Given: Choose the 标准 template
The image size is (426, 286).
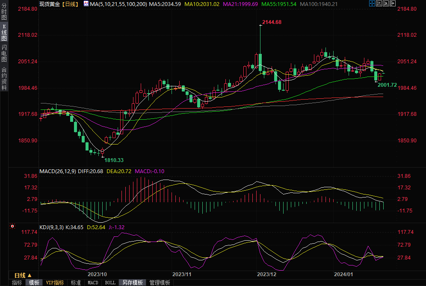Looking at the screenshot, I should coord(76,283).
